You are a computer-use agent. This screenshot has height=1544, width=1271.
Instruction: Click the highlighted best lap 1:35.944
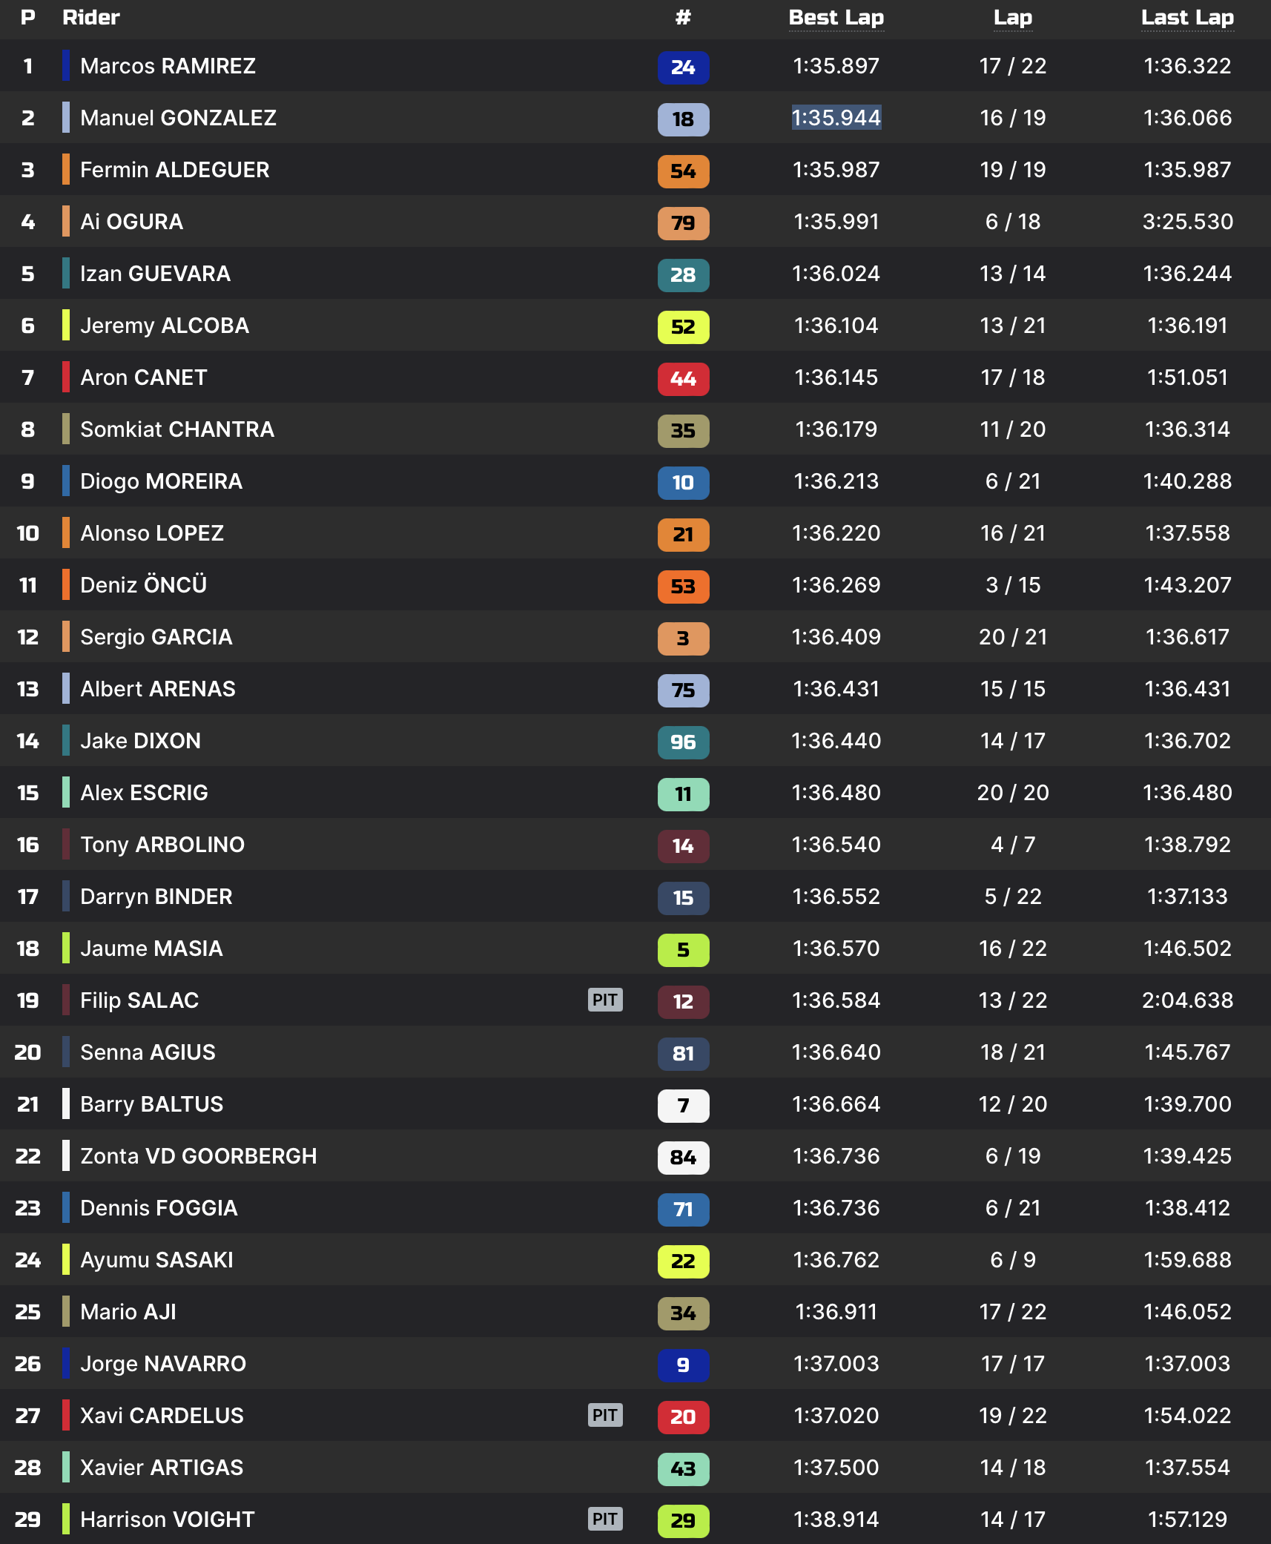click(836, 118)
